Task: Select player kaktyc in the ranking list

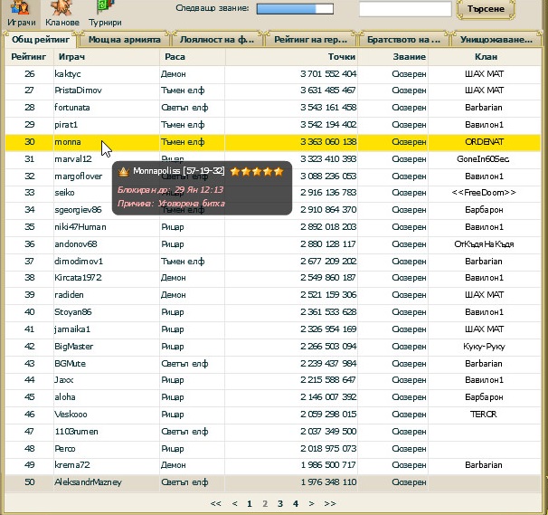Action: (x=68, y=73)
